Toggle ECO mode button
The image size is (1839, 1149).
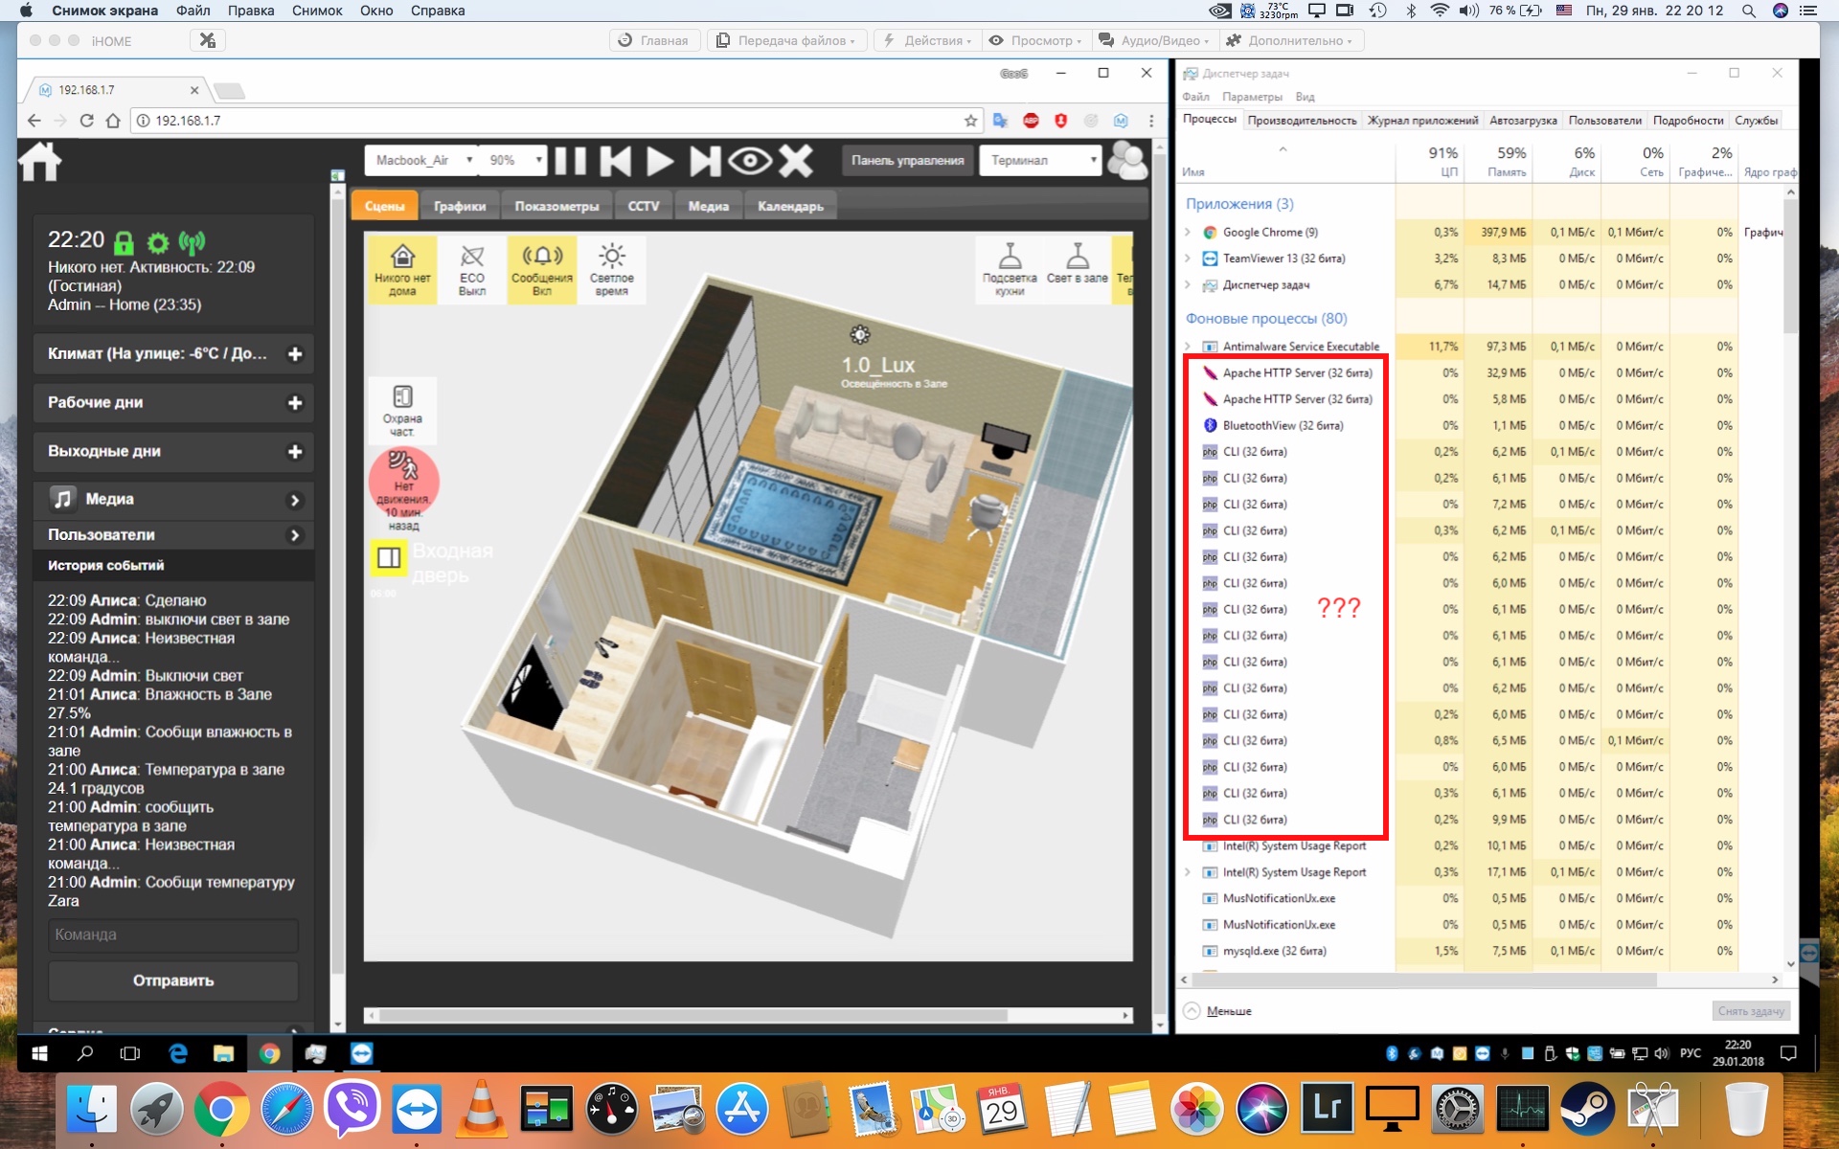coord(471,269)
